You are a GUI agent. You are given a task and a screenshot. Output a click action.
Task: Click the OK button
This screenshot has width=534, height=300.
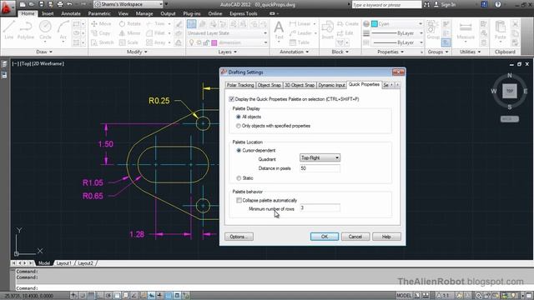(325, 237)
